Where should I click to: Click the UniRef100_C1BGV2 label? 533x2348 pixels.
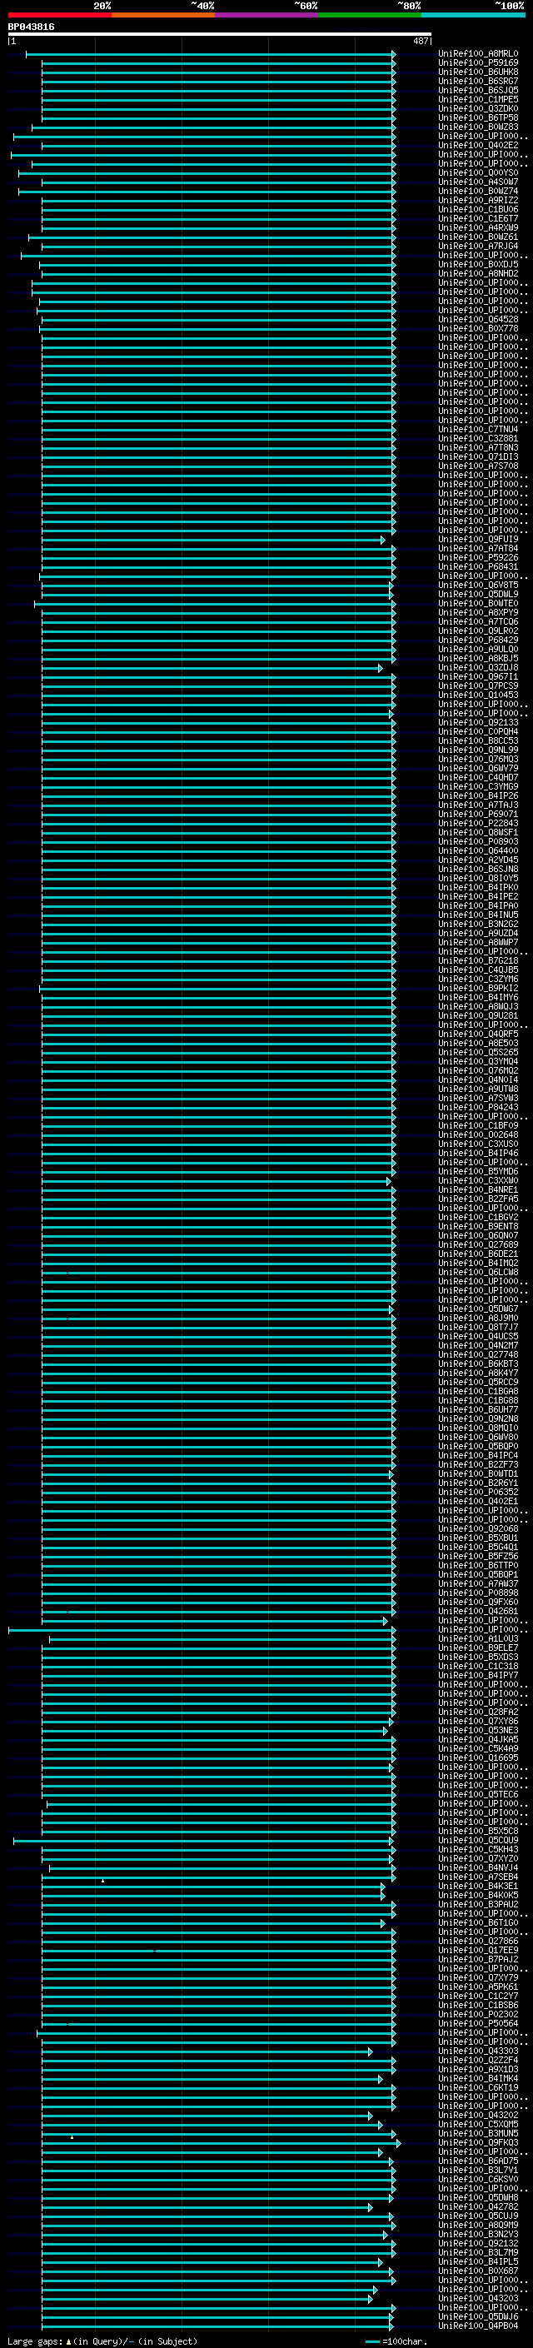pyautogui.click(x=477, y=1217)
